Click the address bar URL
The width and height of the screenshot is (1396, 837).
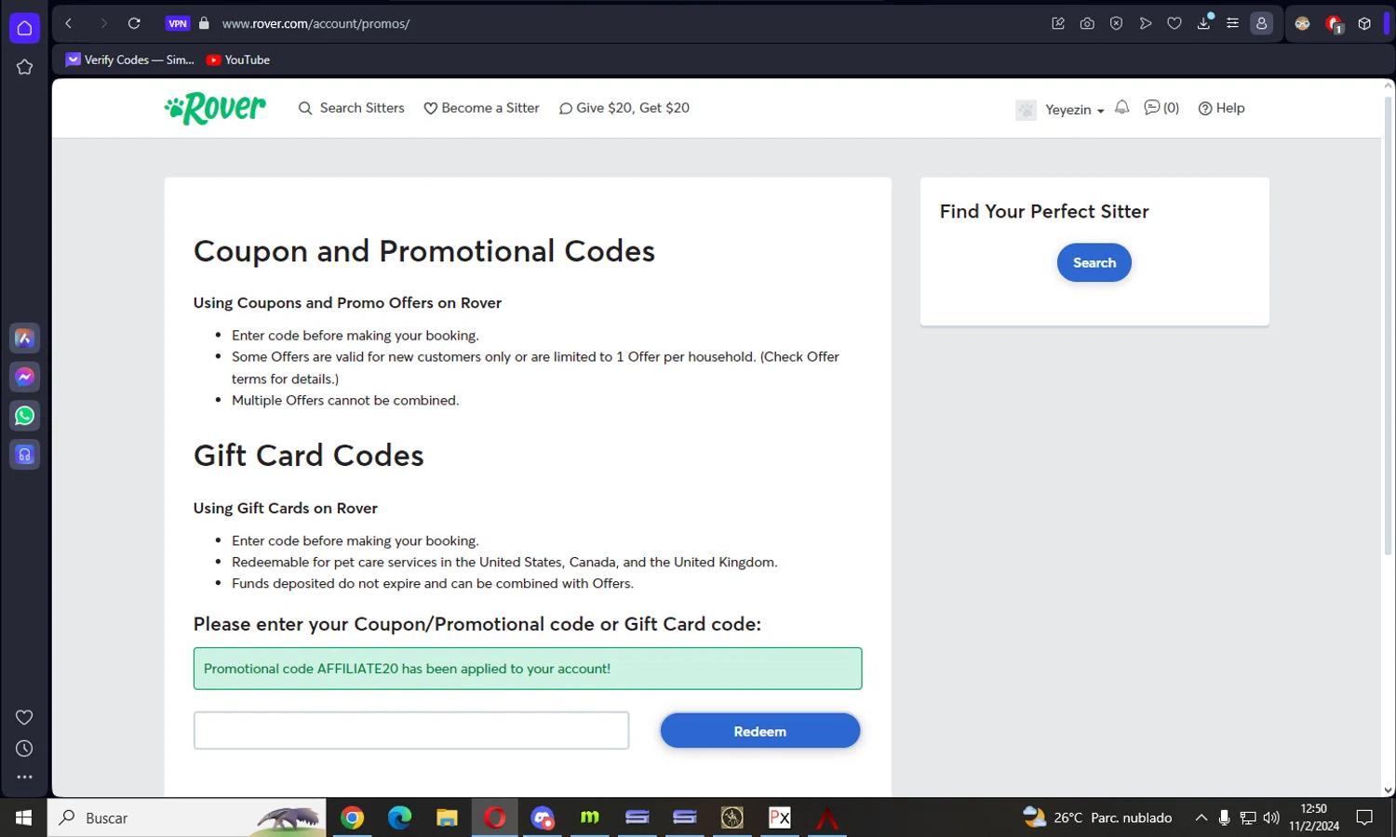(315, 23)
